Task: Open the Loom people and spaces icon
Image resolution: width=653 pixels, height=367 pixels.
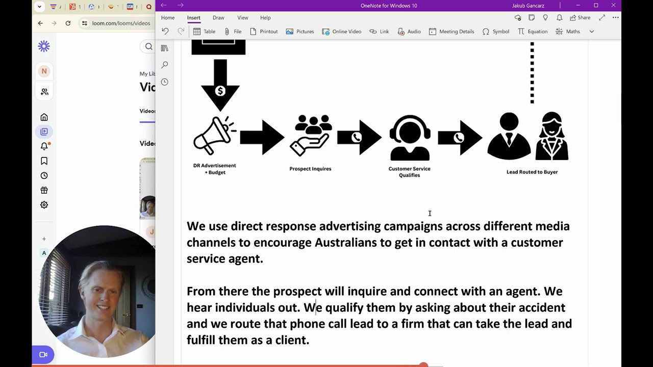Action: tap(44, 92)
